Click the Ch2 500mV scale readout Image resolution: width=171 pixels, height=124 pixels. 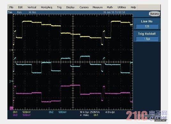(x=58, y=112)
